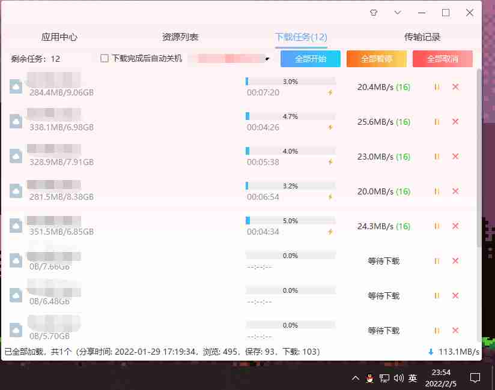This screenshot has width=495, height=390.
Task: Open taskbar clock 23:54 calendar
Action: pos(441,378)
